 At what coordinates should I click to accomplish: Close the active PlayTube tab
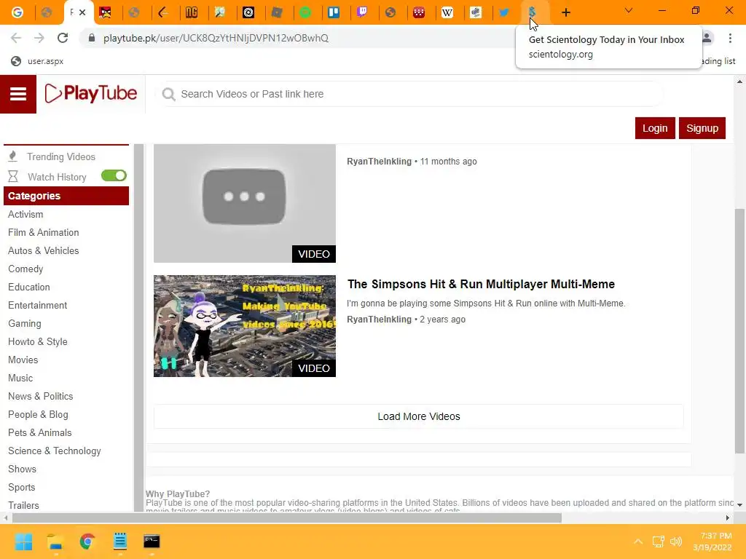pos(82,12)
